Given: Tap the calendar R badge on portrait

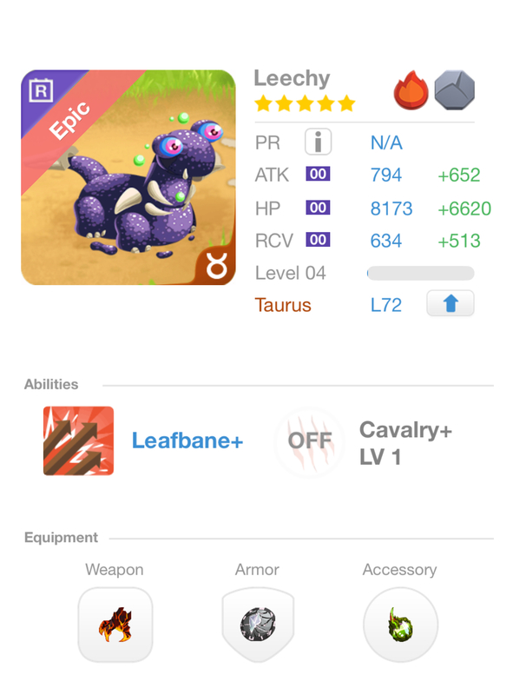Looking at the screenshot, I should click(x=41, y=90).
